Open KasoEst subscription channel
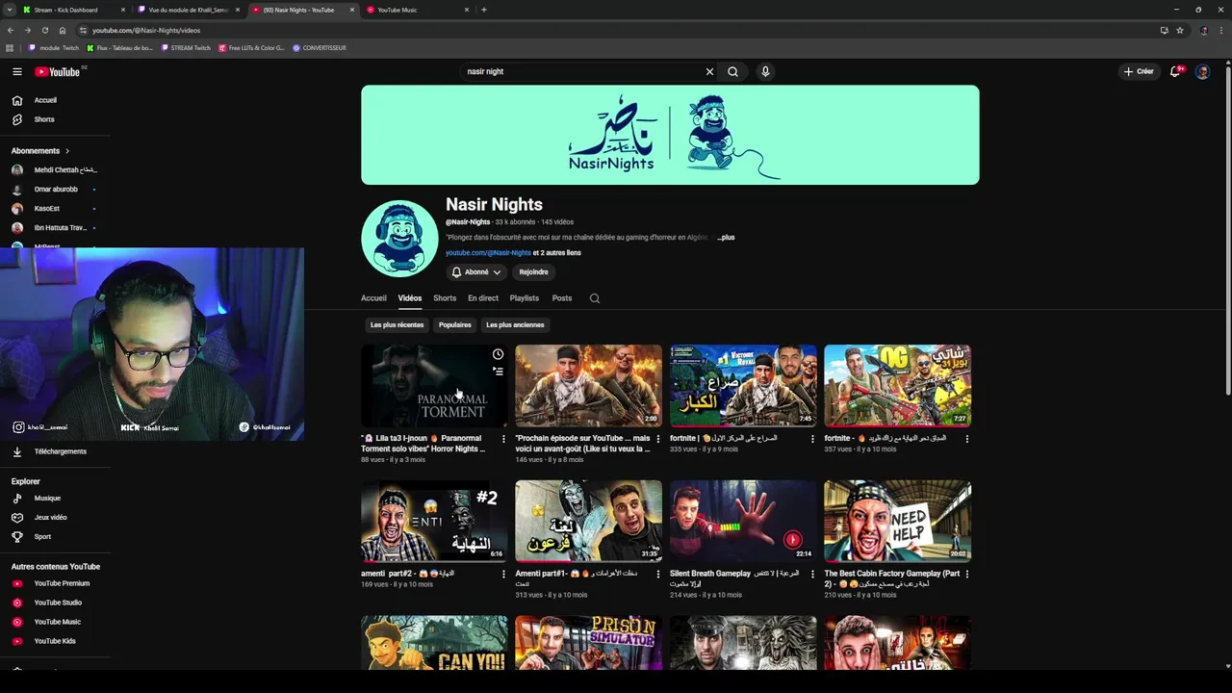This screenshot has height=693, width=1232. pyautogui.click(x=46, y=209)
